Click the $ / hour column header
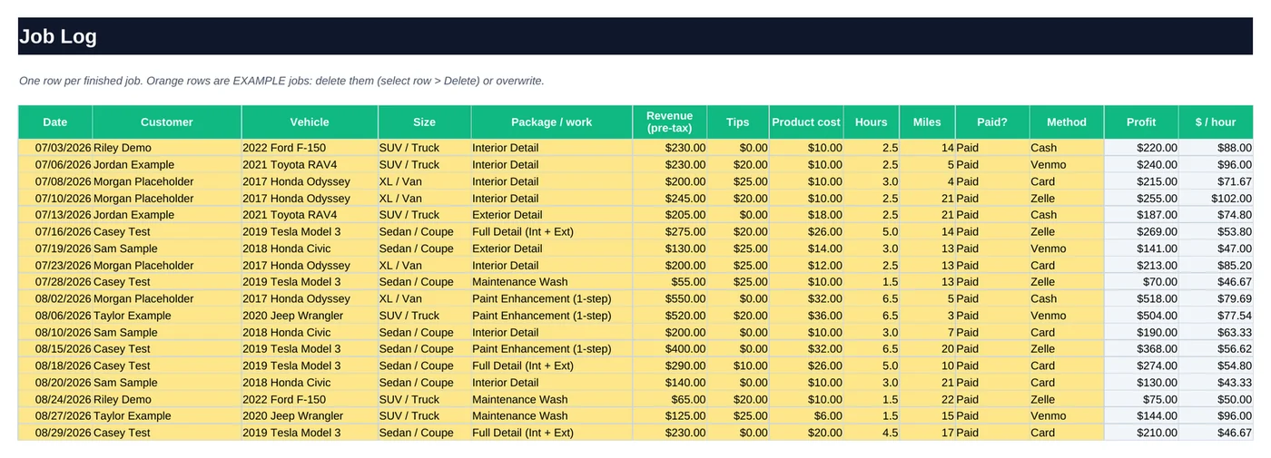 click(1216, 122)
